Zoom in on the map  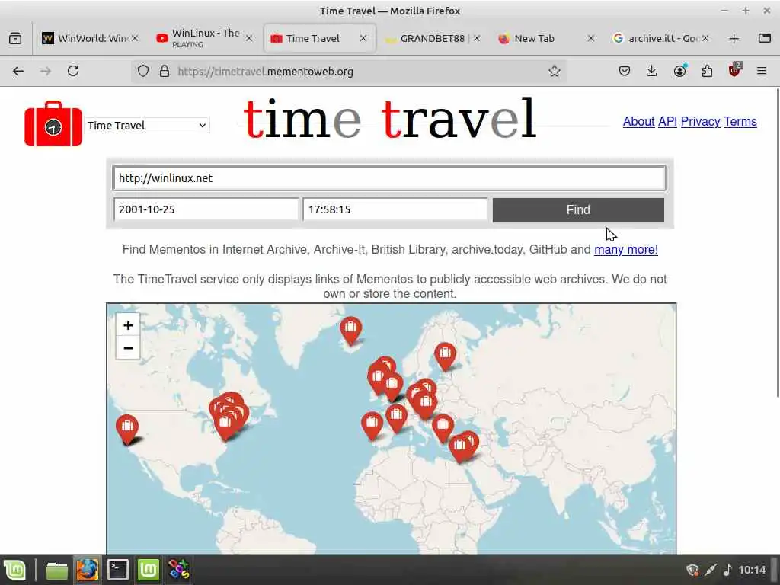[128, 325]
